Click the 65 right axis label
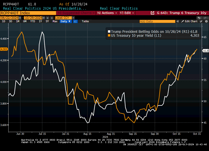The width and height of the screenshot is (209, 151). (x=205, y=37)
